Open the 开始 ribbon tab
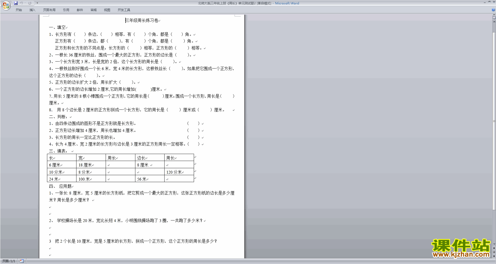Viewport: 496px width, 264px height. (x=19, y=10)
